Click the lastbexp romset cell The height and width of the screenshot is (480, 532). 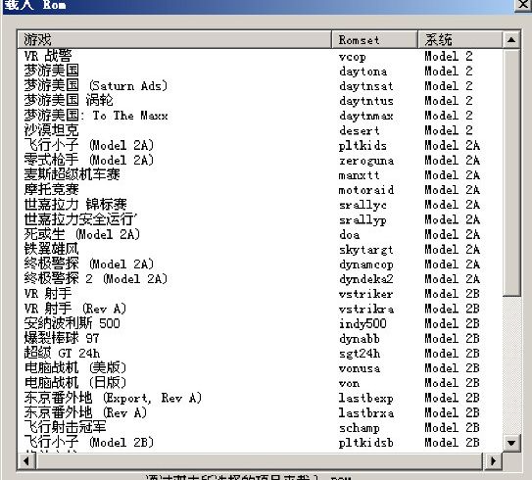[x=366, y=399]
